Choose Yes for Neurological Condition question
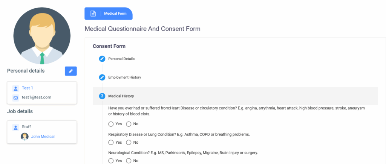This screenshot has width=386, height=164. coord(111,161)
